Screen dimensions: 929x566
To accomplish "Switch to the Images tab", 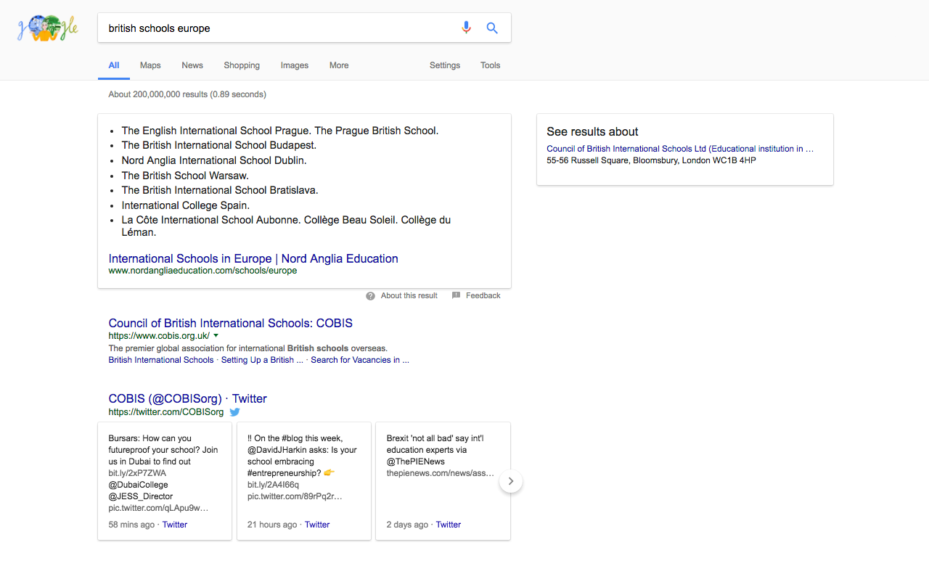I will point(295,65).
